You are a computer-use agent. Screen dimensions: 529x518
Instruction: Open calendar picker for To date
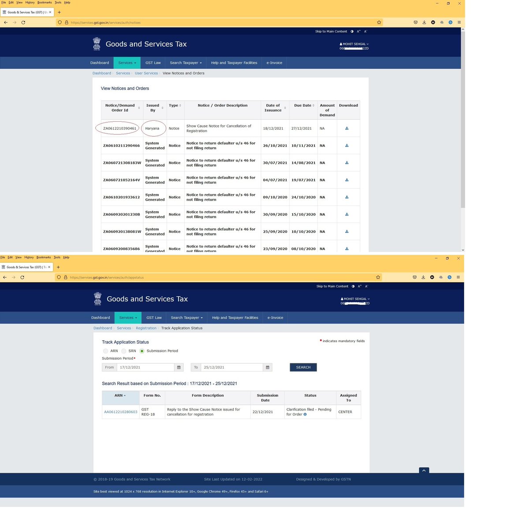pyautogui.click(x=268, y=367)
